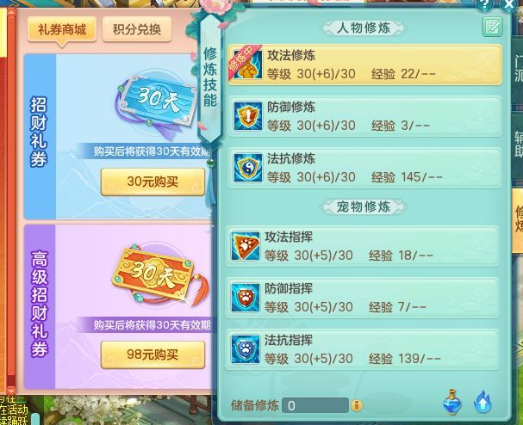Click the gold info coin near 储备修炼
Viewport: 523px width, 425px height.
tap(356, 406)
